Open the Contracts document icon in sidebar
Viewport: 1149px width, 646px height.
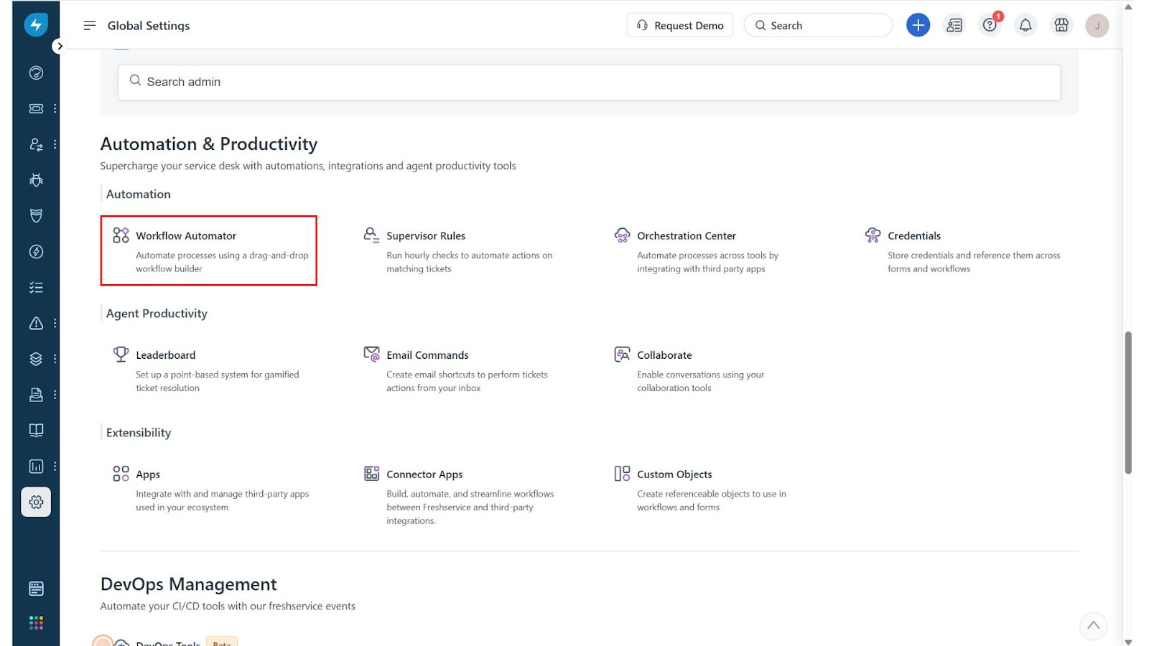(x=36, y=395)
